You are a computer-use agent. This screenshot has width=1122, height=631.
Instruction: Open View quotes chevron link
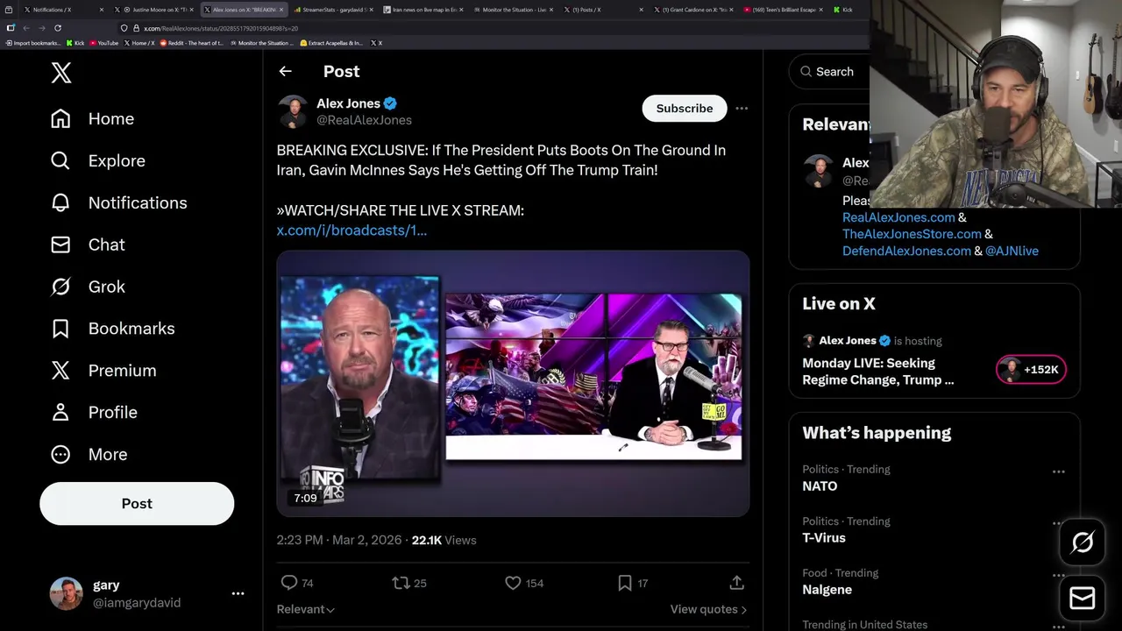(708, 609)
